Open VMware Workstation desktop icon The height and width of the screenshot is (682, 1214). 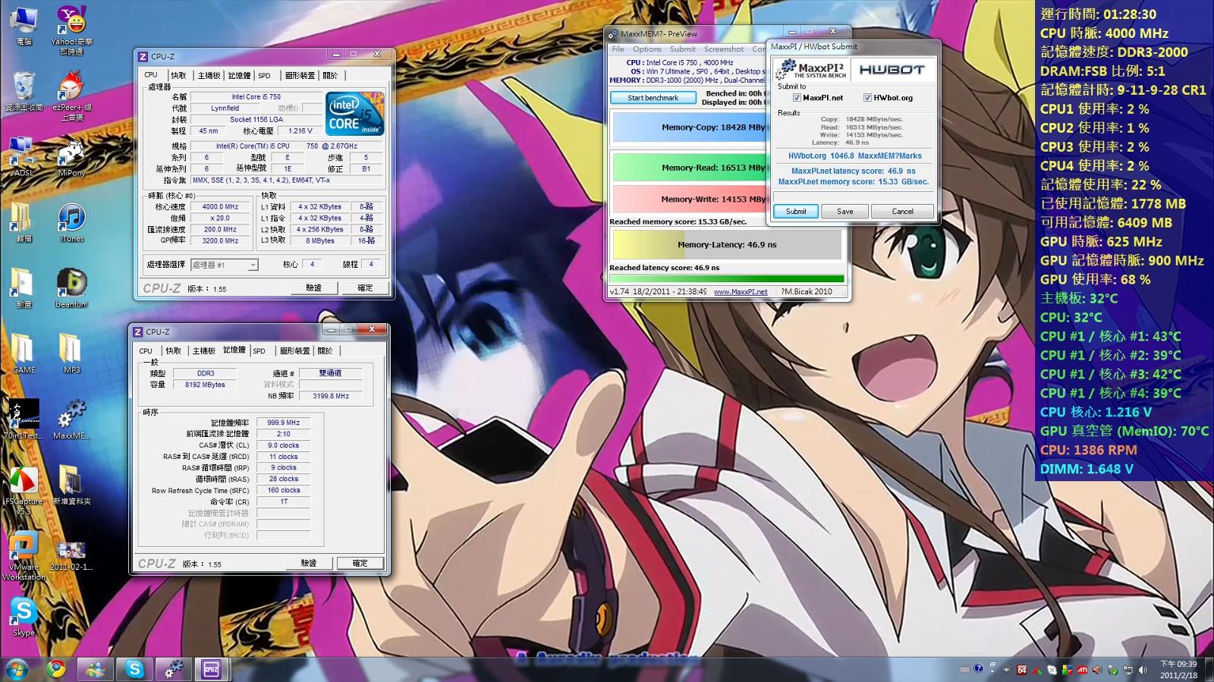[x=24, y=556]
